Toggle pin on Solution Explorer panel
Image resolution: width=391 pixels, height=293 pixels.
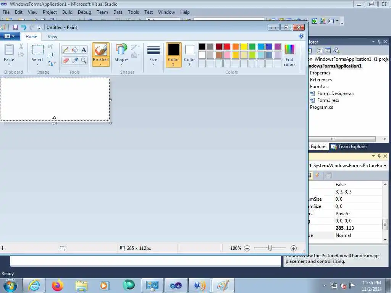[x=379, y=42]
